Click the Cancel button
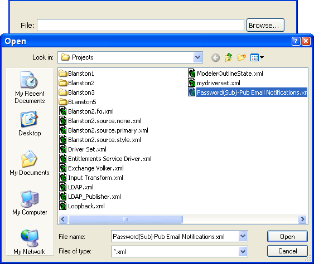 coord(287,251)
